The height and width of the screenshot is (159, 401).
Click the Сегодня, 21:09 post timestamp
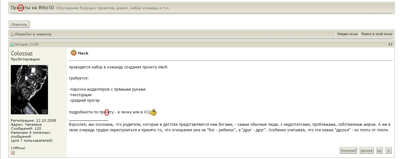[26, 44]
